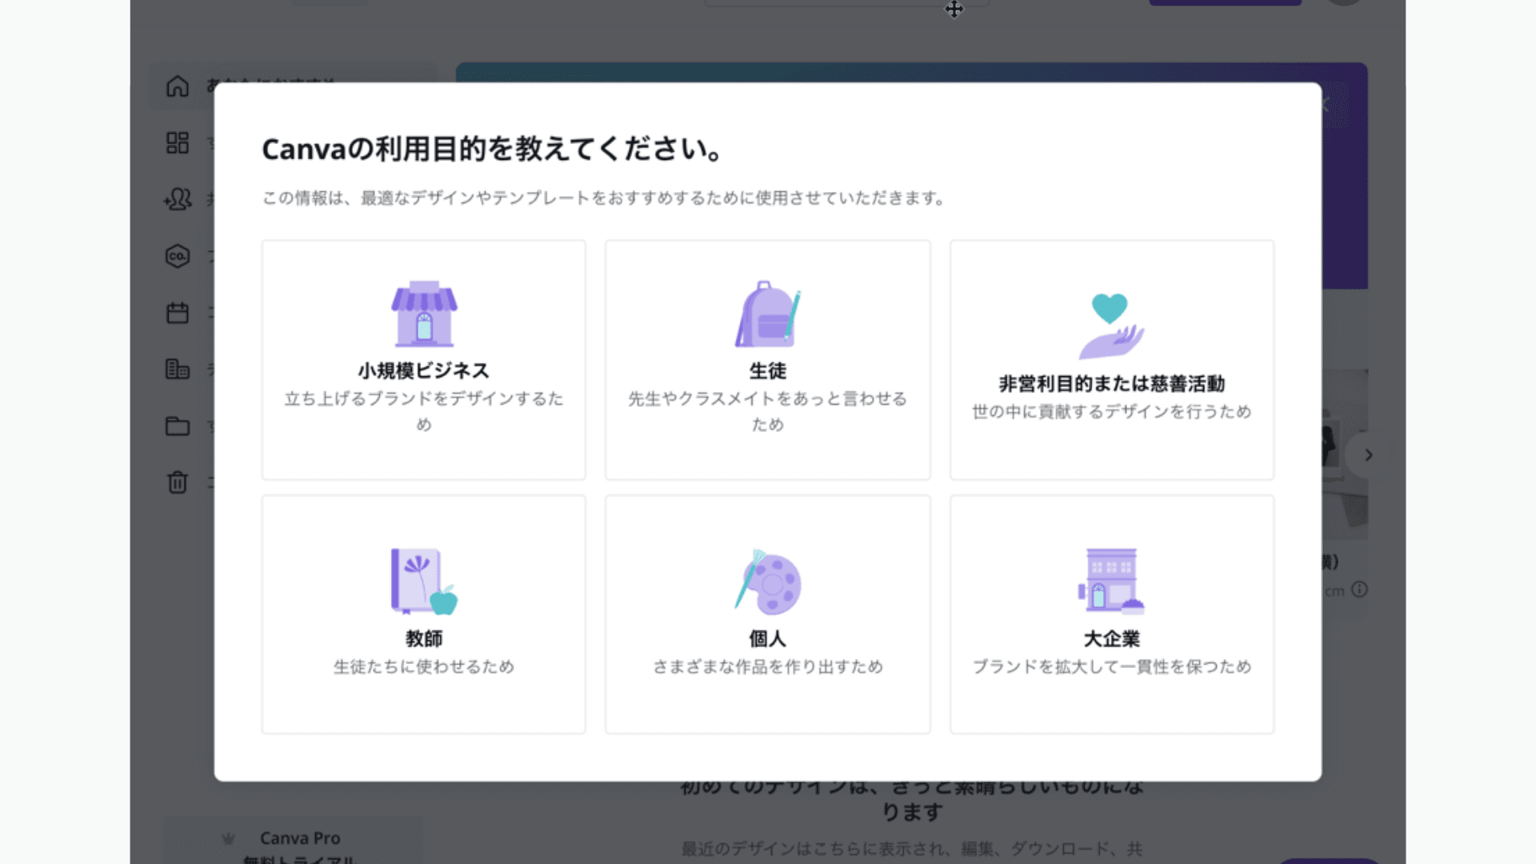Open the Home icon in sidebar
Viewport: 1536px width, 864px height.
click(x=178, y=86)
